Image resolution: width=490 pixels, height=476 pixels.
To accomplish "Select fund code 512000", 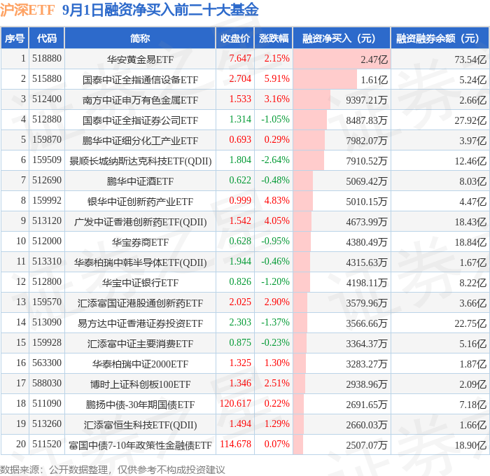I will [47, 241].
